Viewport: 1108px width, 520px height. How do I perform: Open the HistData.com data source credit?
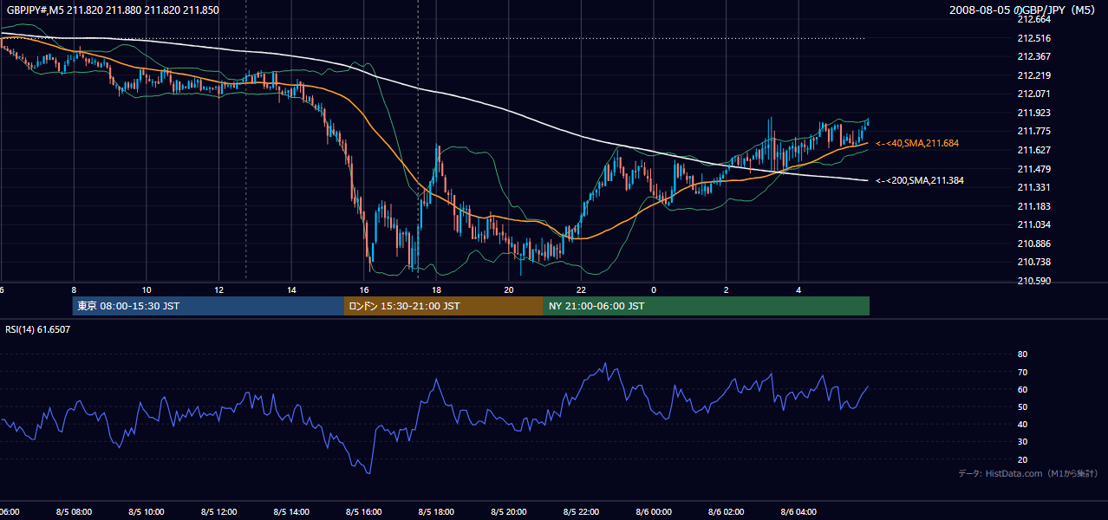tap(1028, 473)
